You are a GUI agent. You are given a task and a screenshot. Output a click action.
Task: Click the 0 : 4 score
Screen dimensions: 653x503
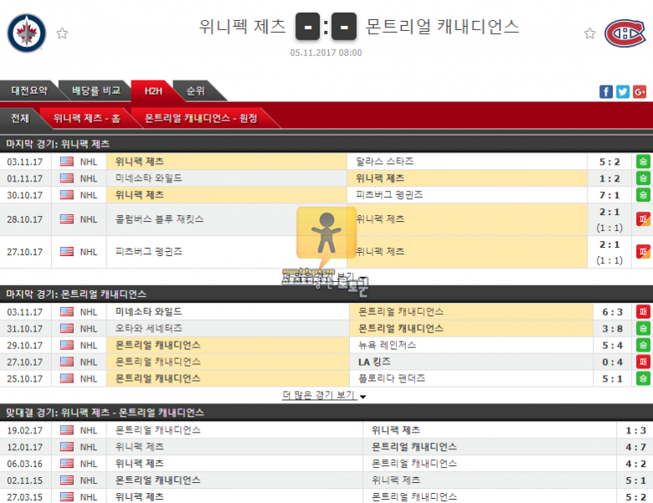tap(613, 362)
